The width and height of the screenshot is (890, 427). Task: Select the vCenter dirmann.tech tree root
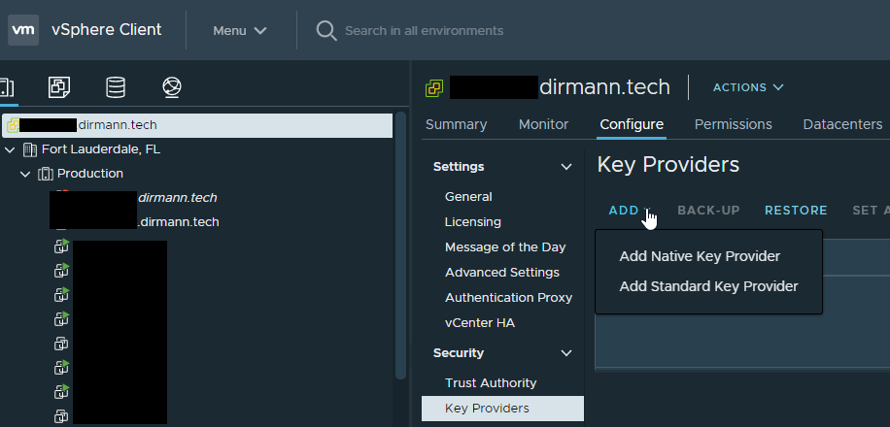point(196,125)
